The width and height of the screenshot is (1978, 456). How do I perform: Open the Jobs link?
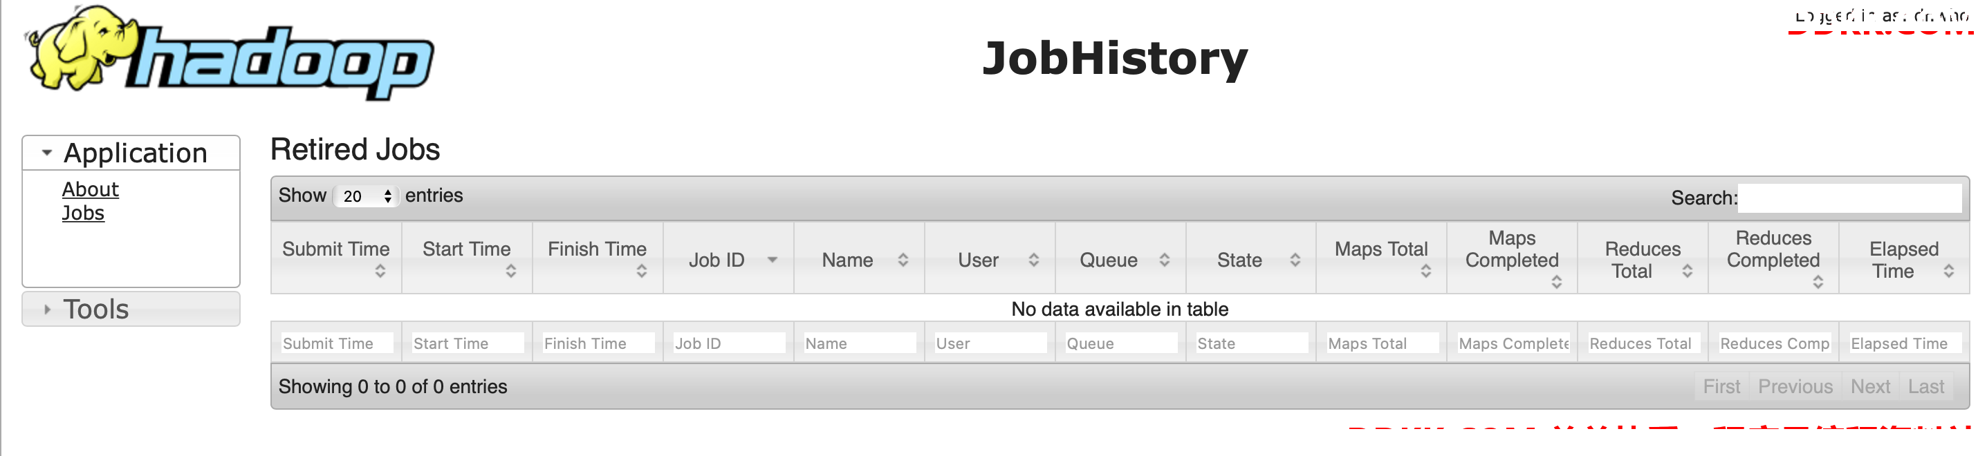(83, 213)
